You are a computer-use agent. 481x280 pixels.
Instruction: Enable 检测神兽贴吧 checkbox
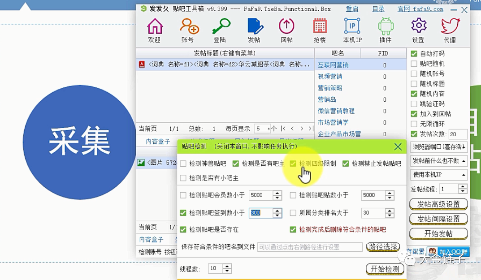coord(183,164)
